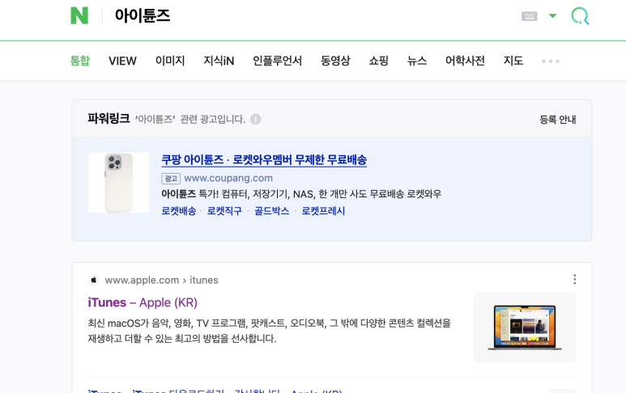
Task: Open the 쿠팡 아이튠즈 ad headline link
Action: pos(264,160)
